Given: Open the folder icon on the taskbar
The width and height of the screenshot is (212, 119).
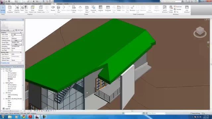Looking at the screenshot, I should [x=10, y=117].
